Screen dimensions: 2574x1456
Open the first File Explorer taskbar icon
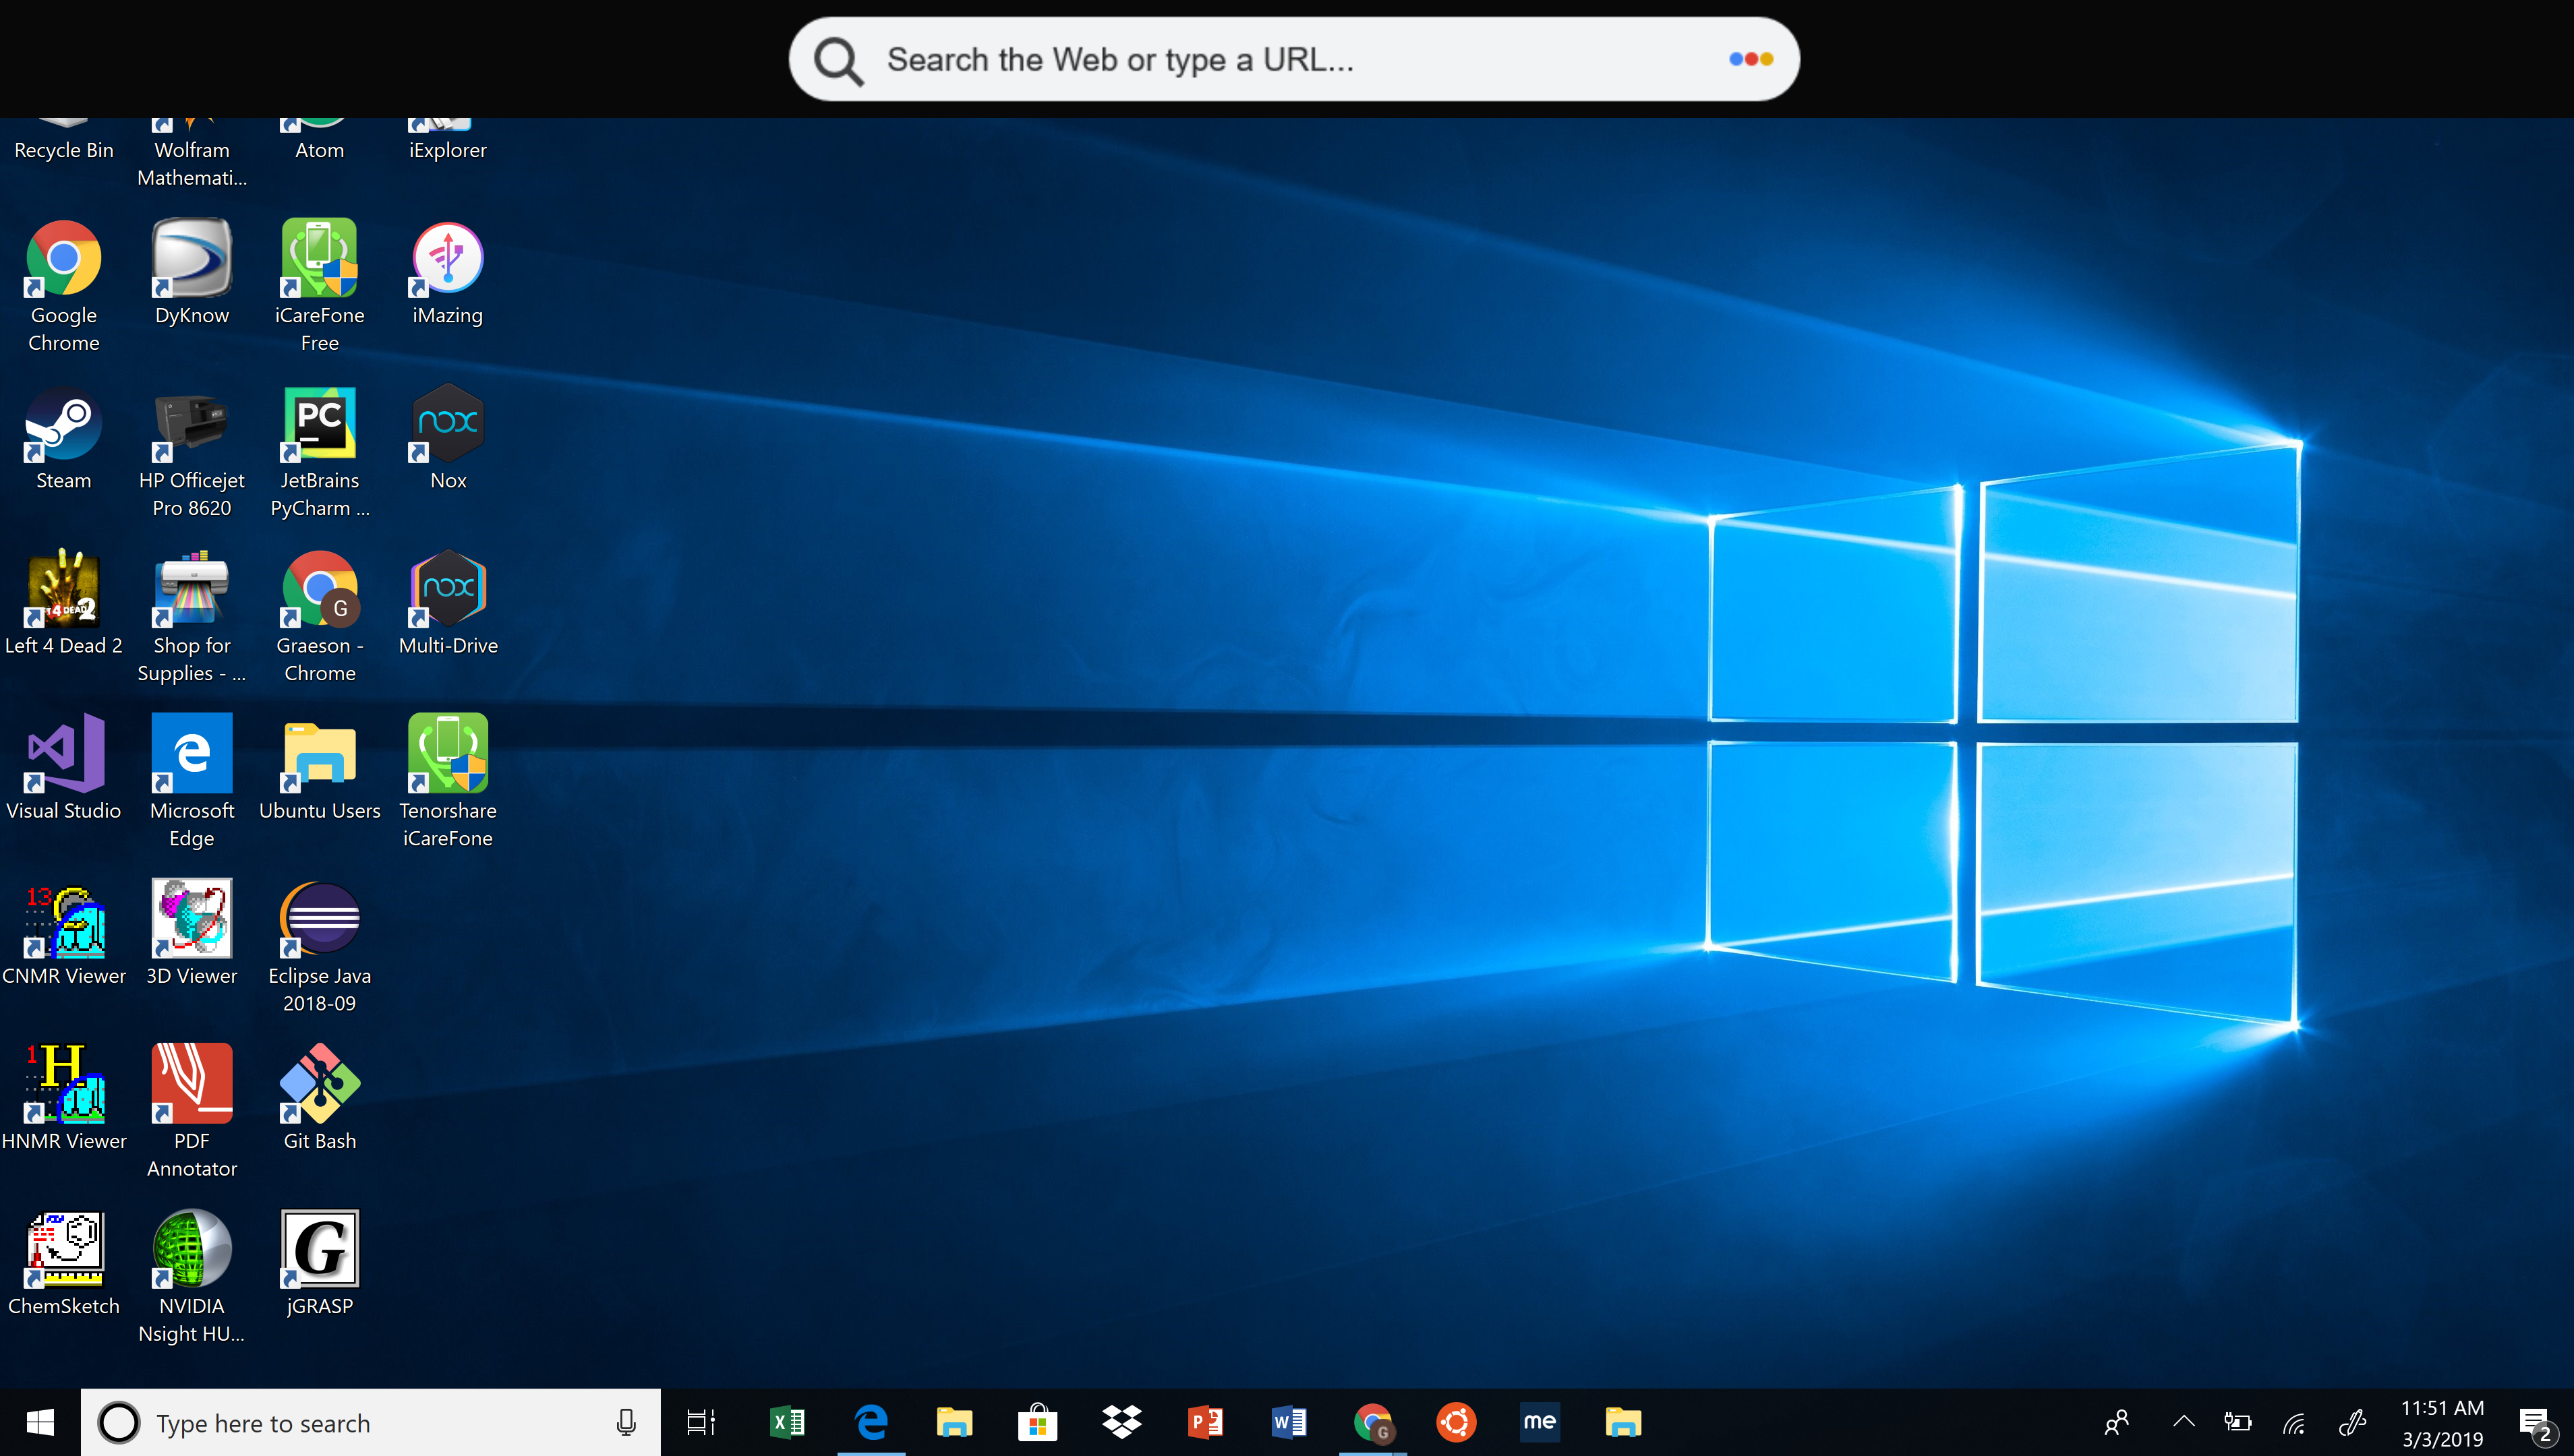coord(954,1422)
